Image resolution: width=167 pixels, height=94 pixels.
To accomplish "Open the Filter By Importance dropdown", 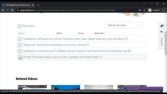I will 124,25.
